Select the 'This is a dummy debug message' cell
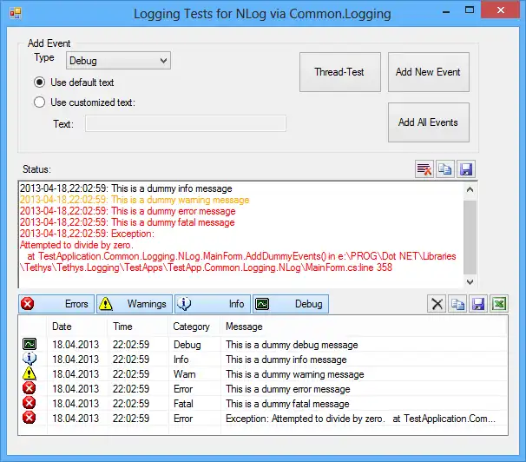 [292, 345]
